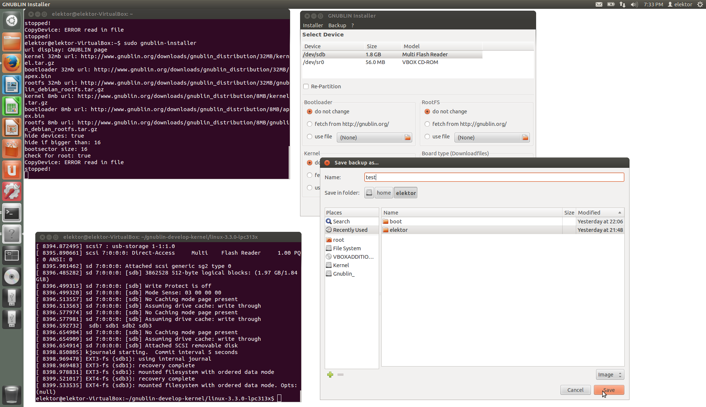
Task: Select Bootloader fetch from gnublin.org option
Action: pos(310,124)
